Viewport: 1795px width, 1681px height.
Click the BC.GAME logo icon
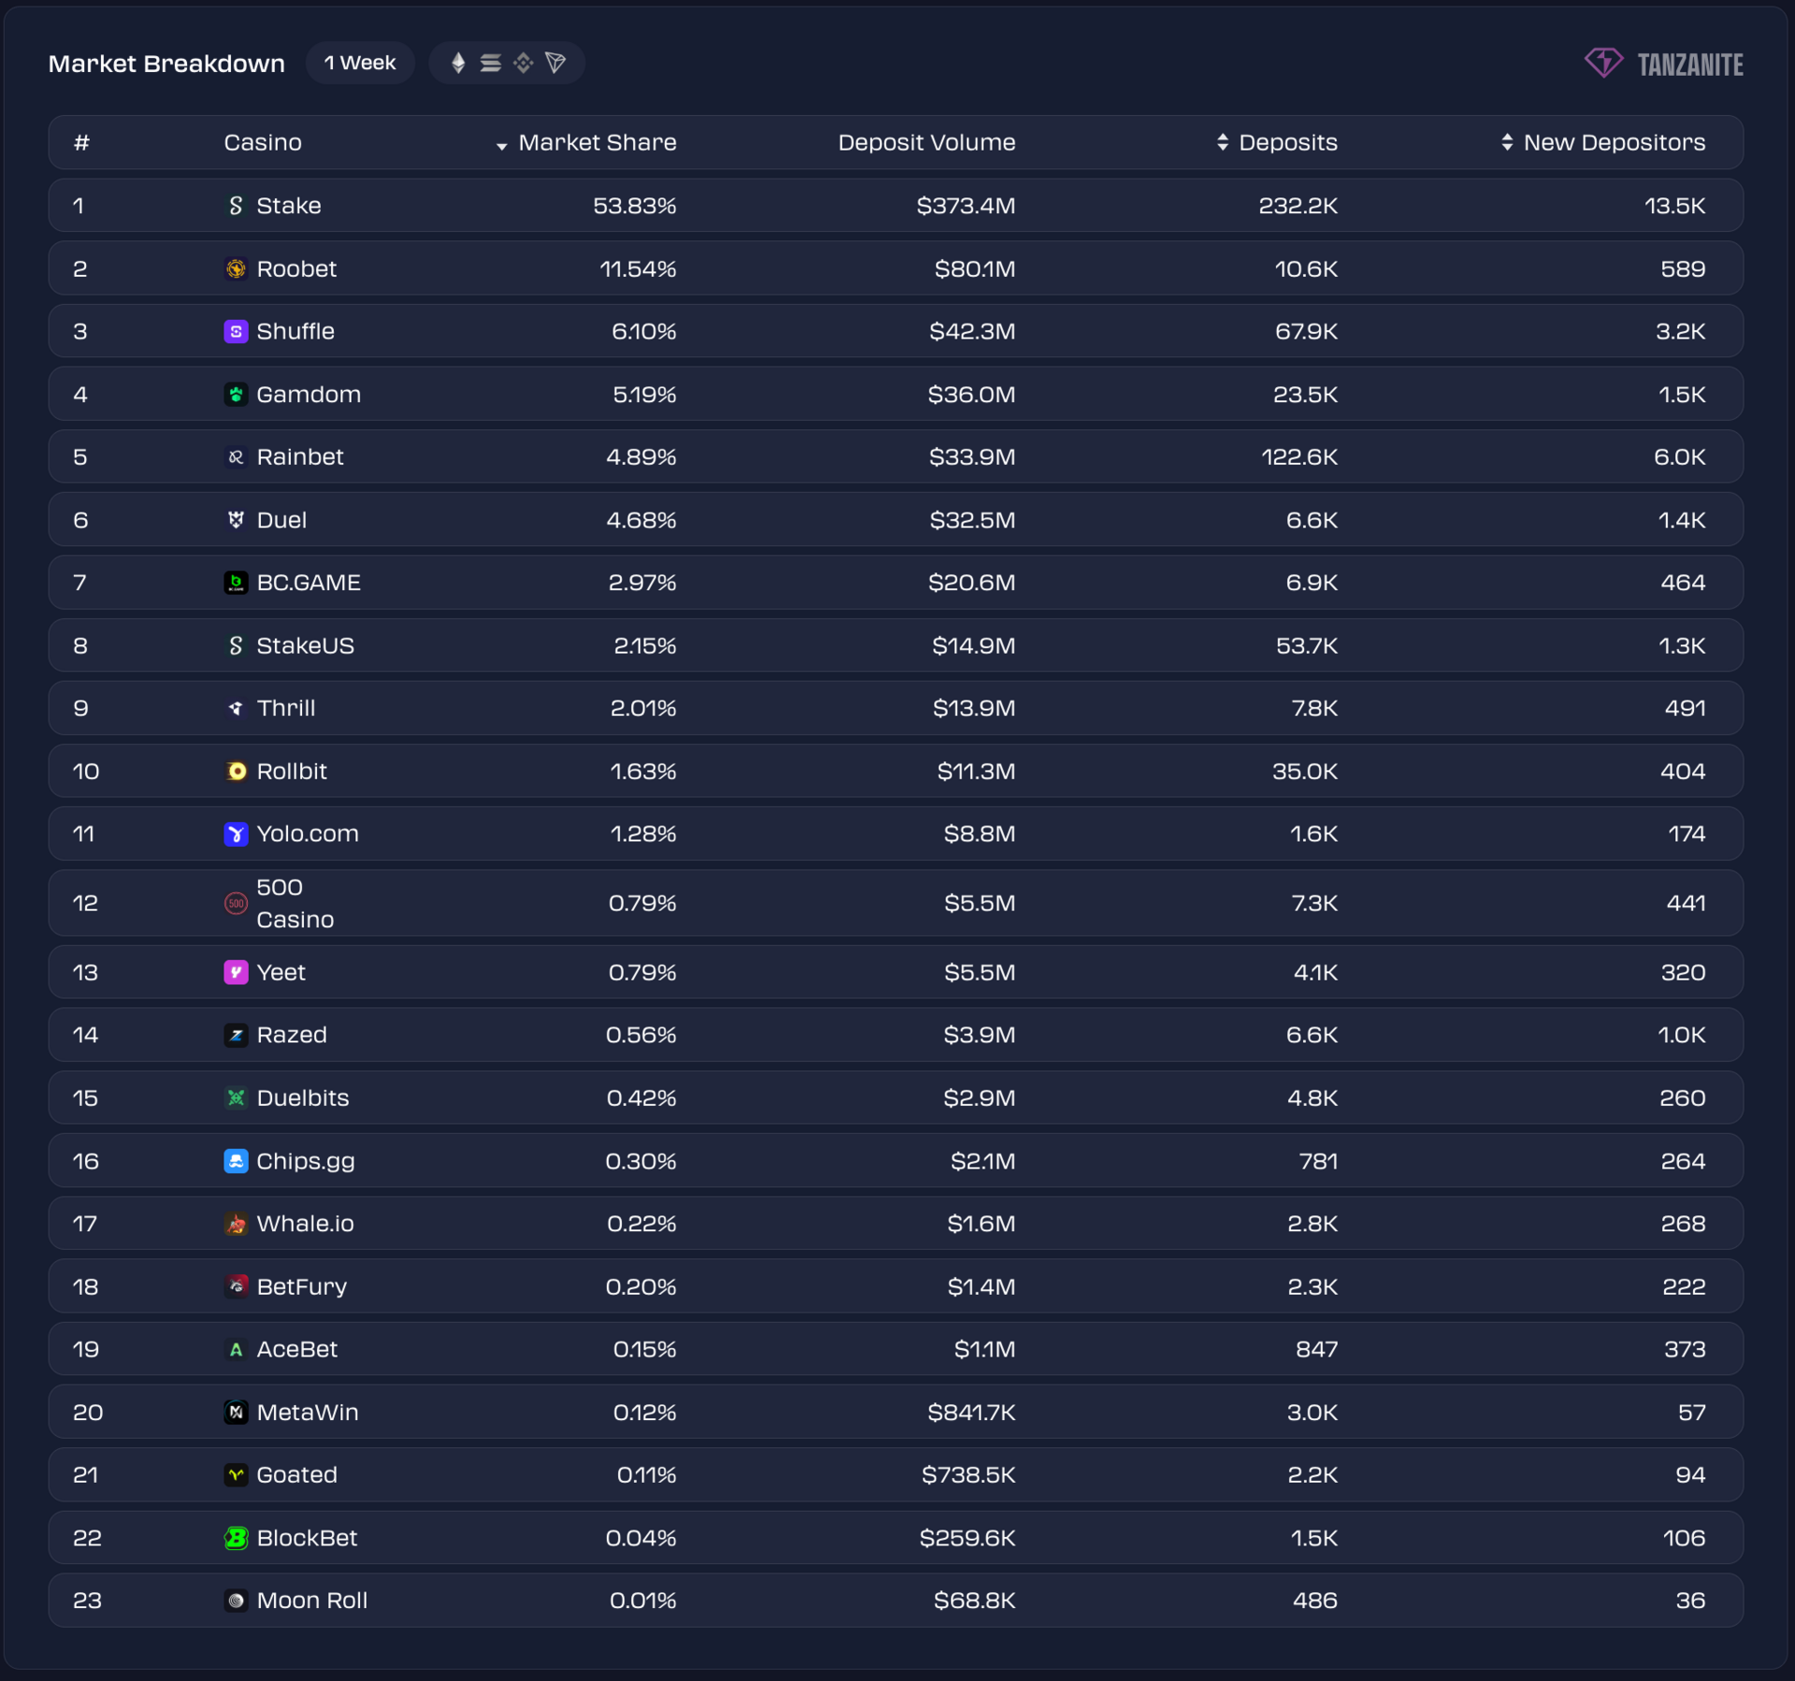coord(236,582)
